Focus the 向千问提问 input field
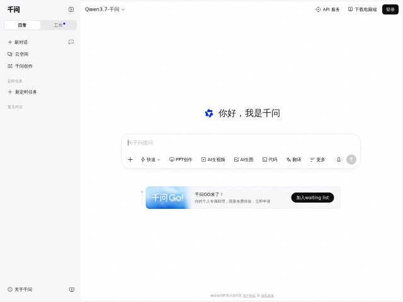The height and width of the screenshot is (302, 403). click(x=241, y=143)
